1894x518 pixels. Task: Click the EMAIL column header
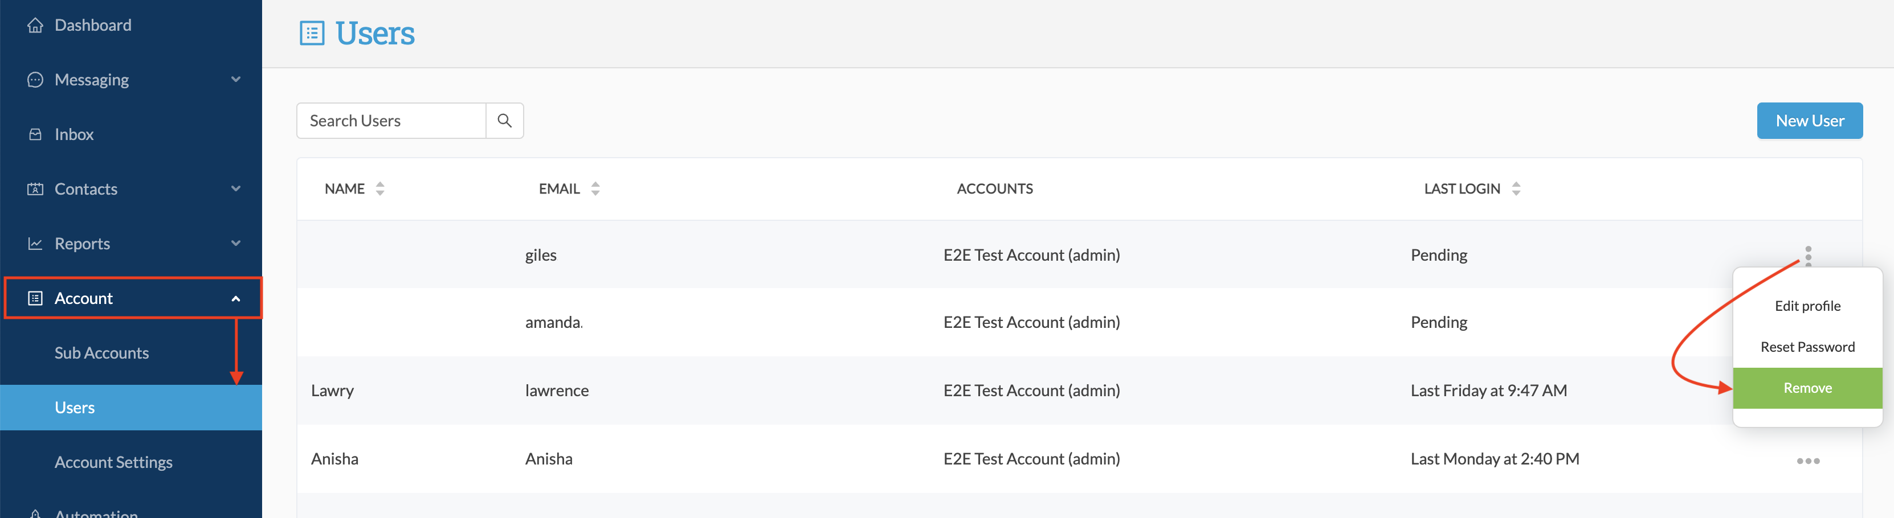click(x=560, y=189)
